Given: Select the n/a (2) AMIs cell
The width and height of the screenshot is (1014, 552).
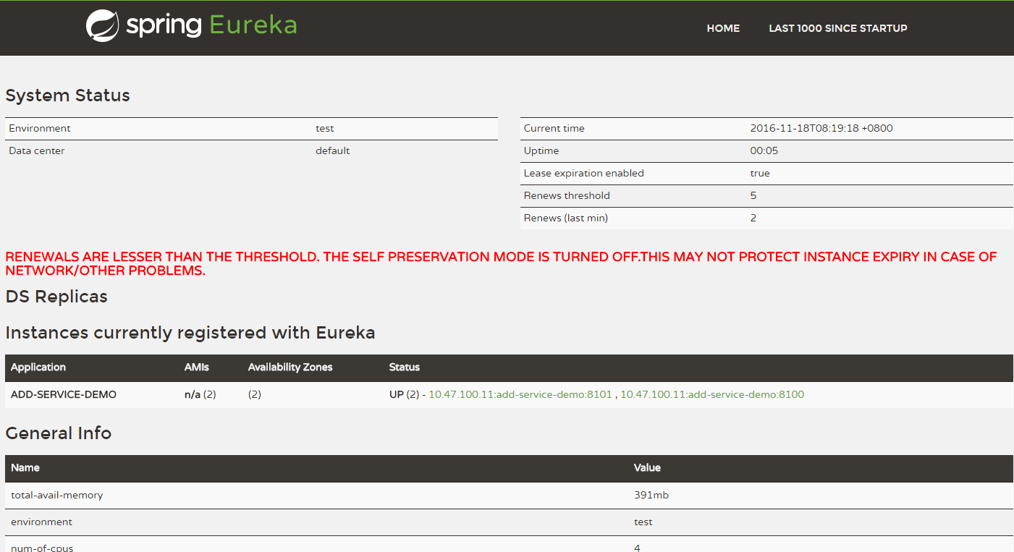Looking at the screenshot, I should coord(200,394).
